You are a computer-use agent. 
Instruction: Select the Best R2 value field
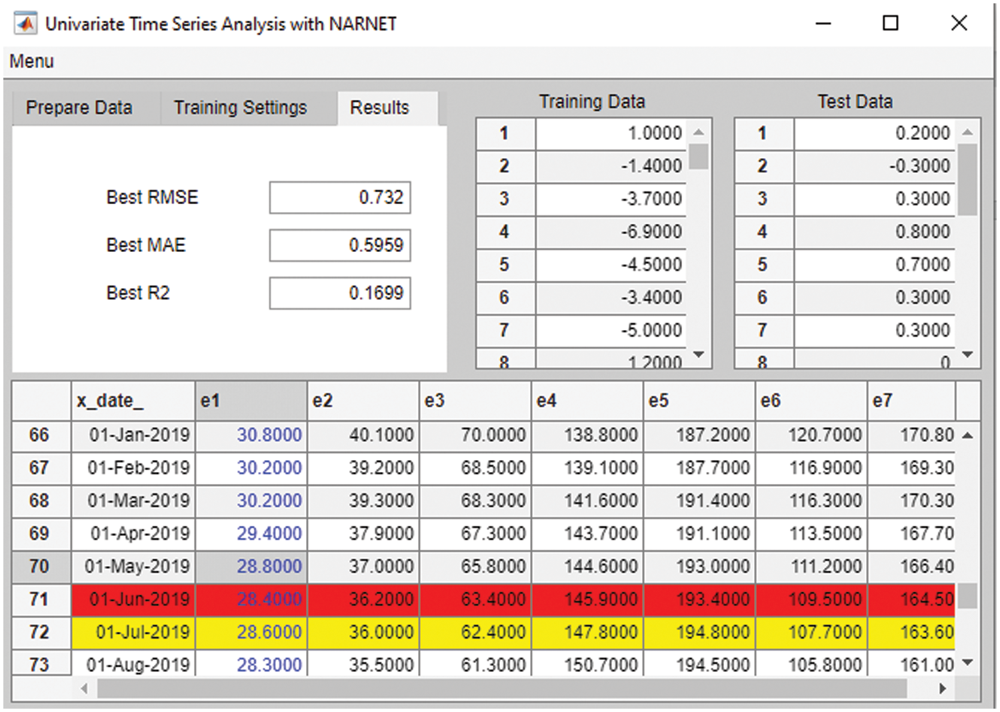click(340, 293)
